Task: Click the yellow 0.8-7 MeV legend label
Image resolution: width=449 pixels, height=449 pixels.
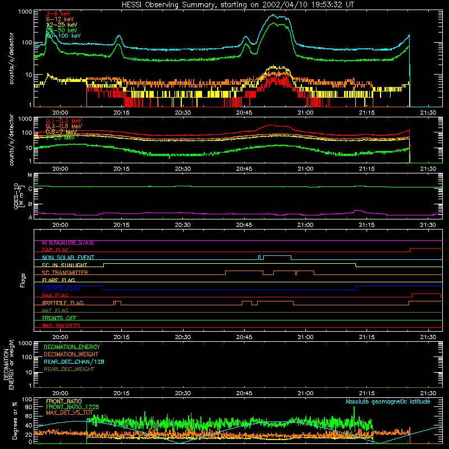Action: pos(61,132)
